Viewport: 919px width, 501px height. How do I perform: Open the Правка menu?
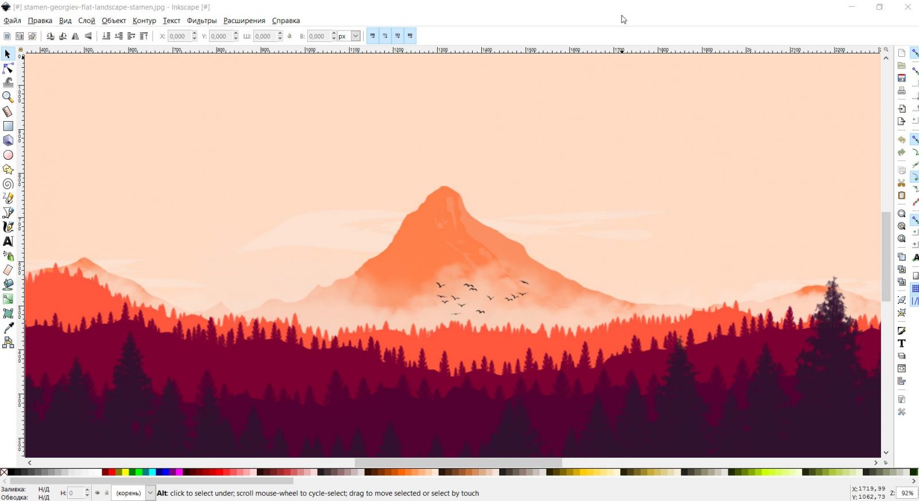40,21
